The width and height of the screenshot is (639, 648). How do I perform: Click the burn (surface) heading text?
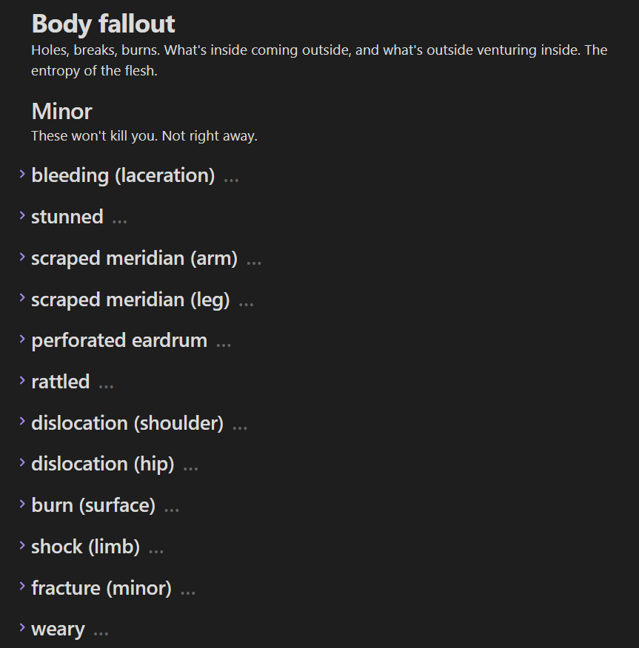(x=93, y=505)
